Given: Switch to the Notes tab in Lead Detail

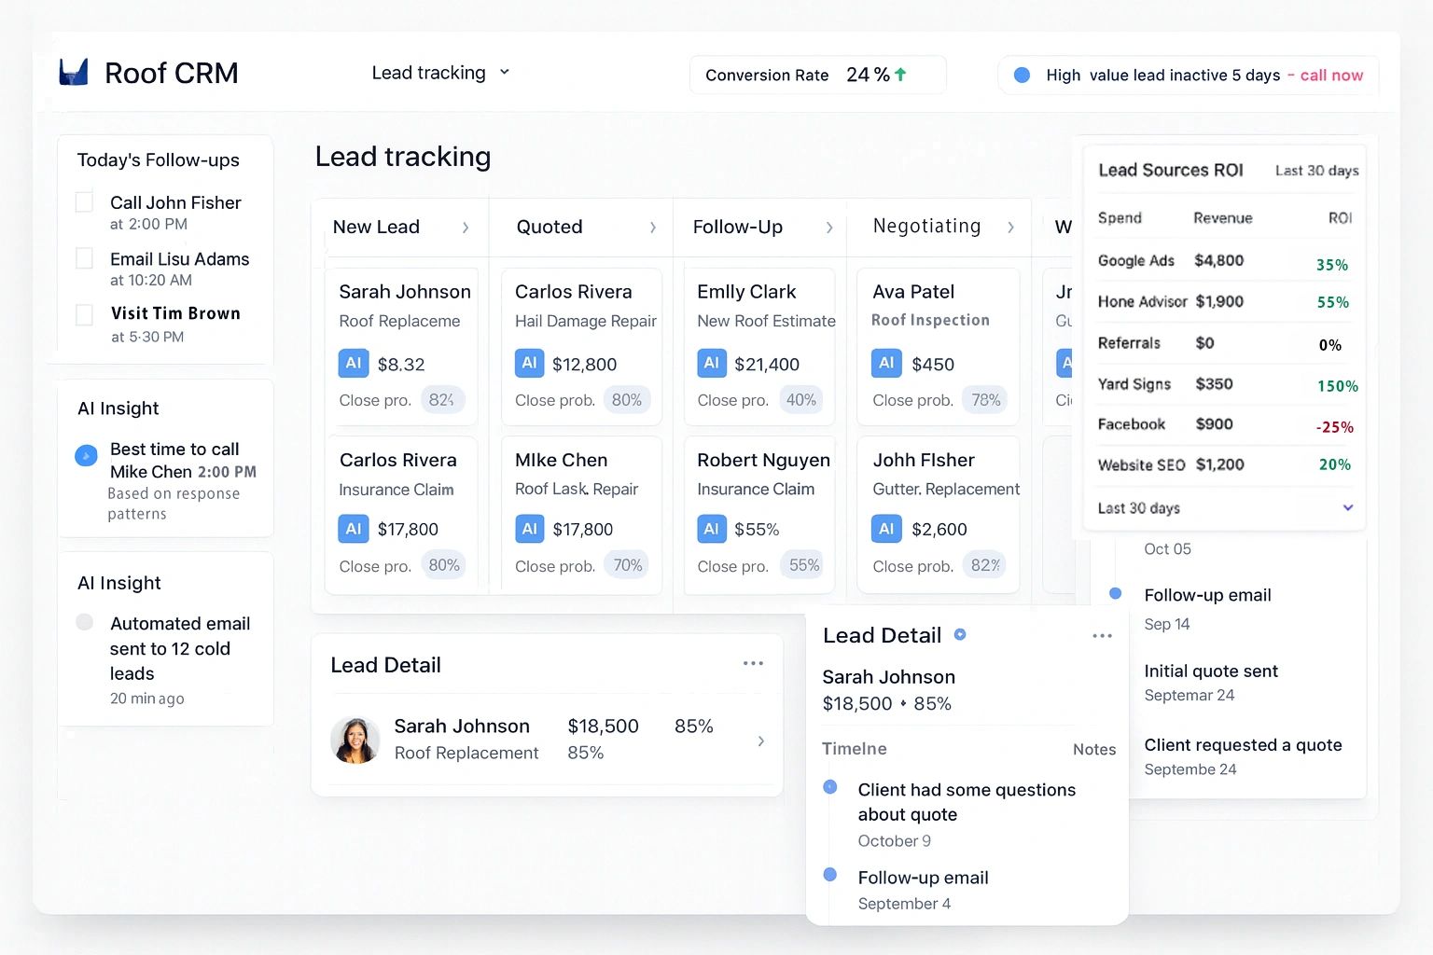Looking at the screenshot, I should pos(1093,749).
